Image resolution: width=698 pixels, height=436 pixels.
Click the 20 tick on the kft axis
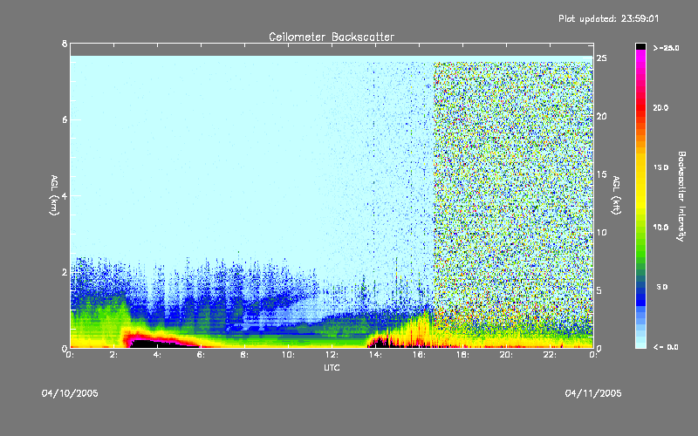[601, 116]
